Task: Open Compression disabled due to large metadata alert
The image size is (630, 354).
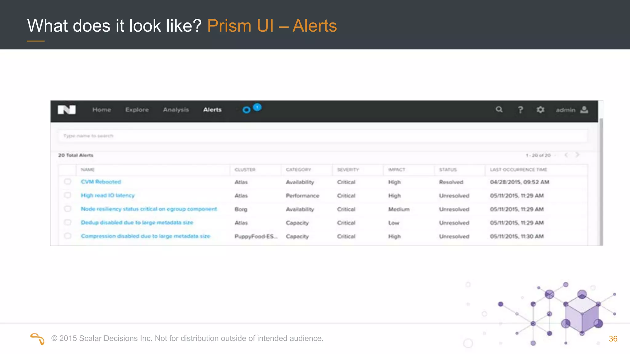Action: click(x=146, y=236)
